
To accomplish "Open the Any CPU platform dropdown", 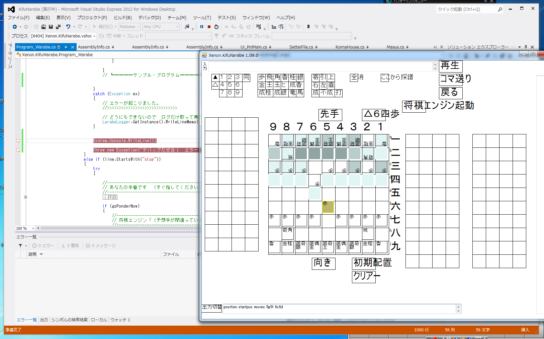I will click(x=161, y=27).
